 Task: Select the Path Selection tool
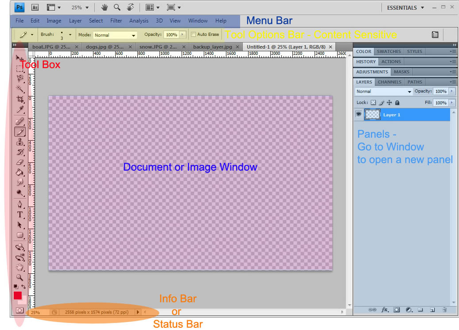(19, 225)
